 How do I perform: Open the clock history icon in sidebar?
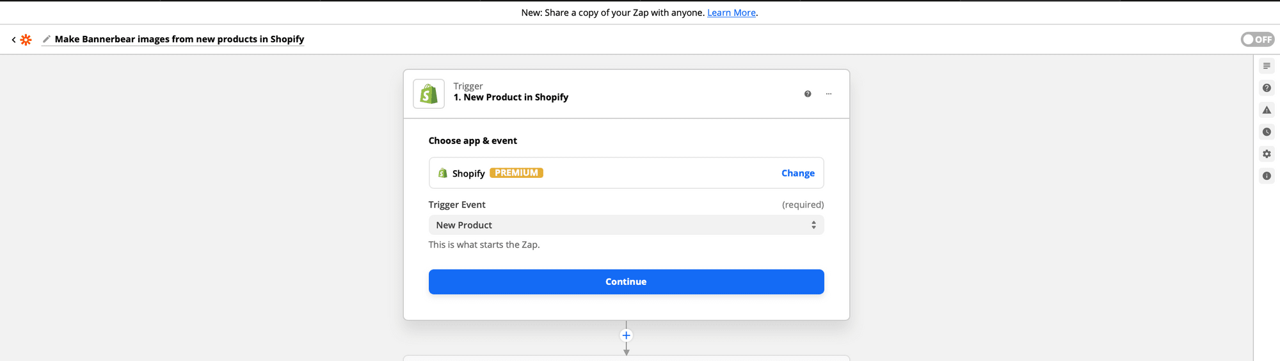click(1267, 132)
